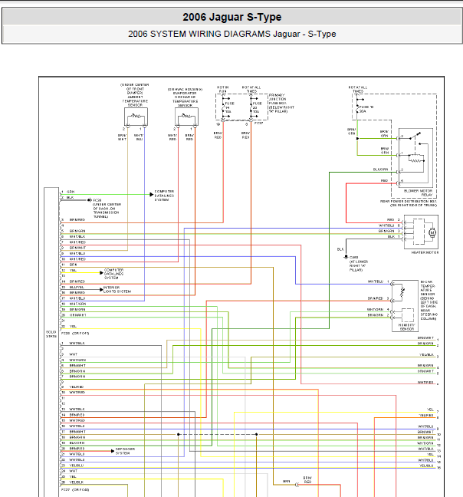Select the ground symbol at lower right A-pillar
Image resolution: width=463 pixels, height=497 pixels.
click(x=346, y=257)
